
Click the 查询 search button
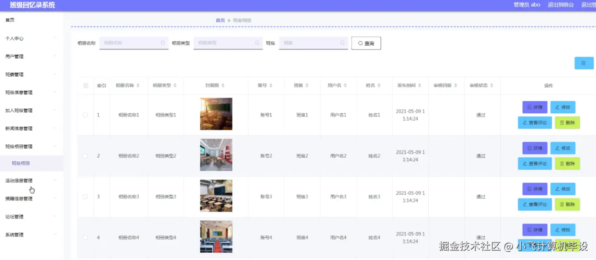(x=366, y=43)
